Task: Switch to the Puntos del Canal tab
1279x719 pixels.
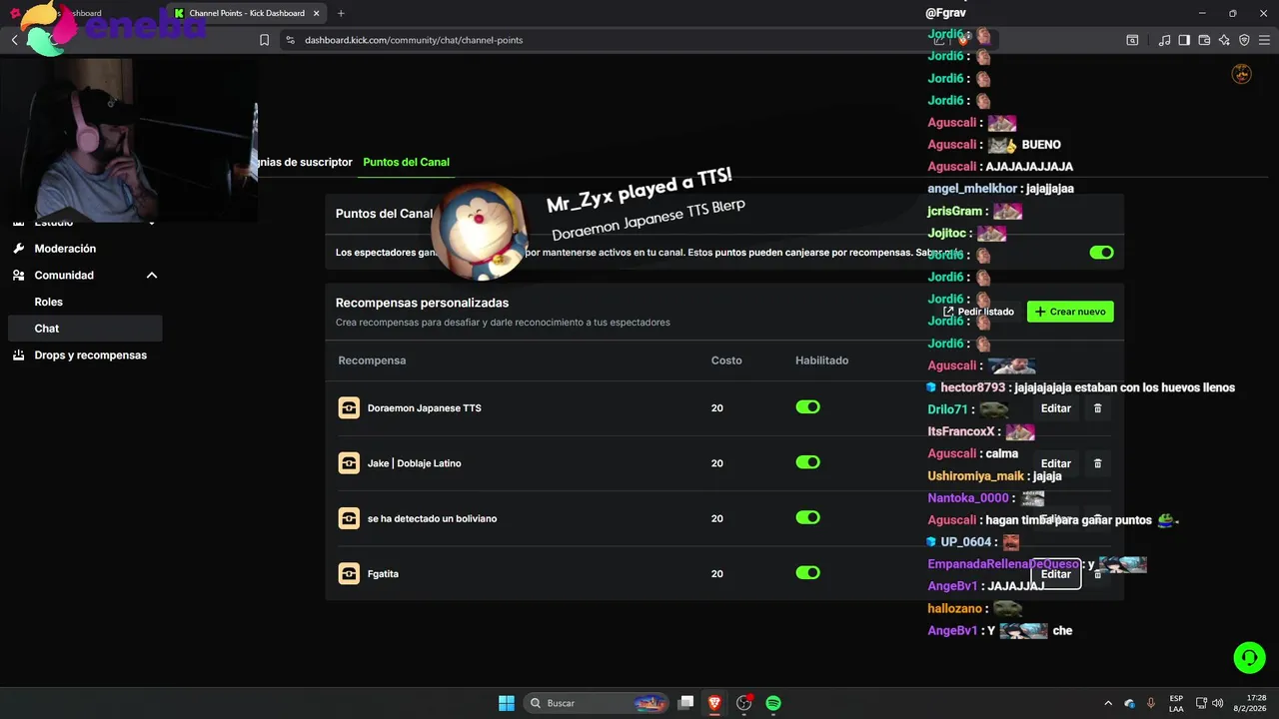Action: pos(407,162)
